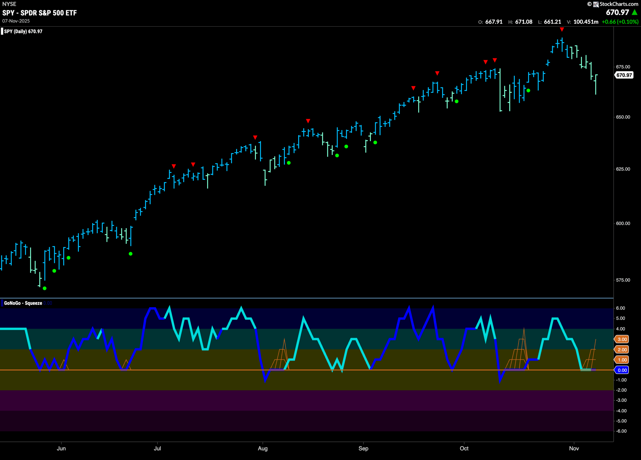The image size is (641, 460).
Task: Click the 6.00 oscillator axis label
Action: pos(621,308)
